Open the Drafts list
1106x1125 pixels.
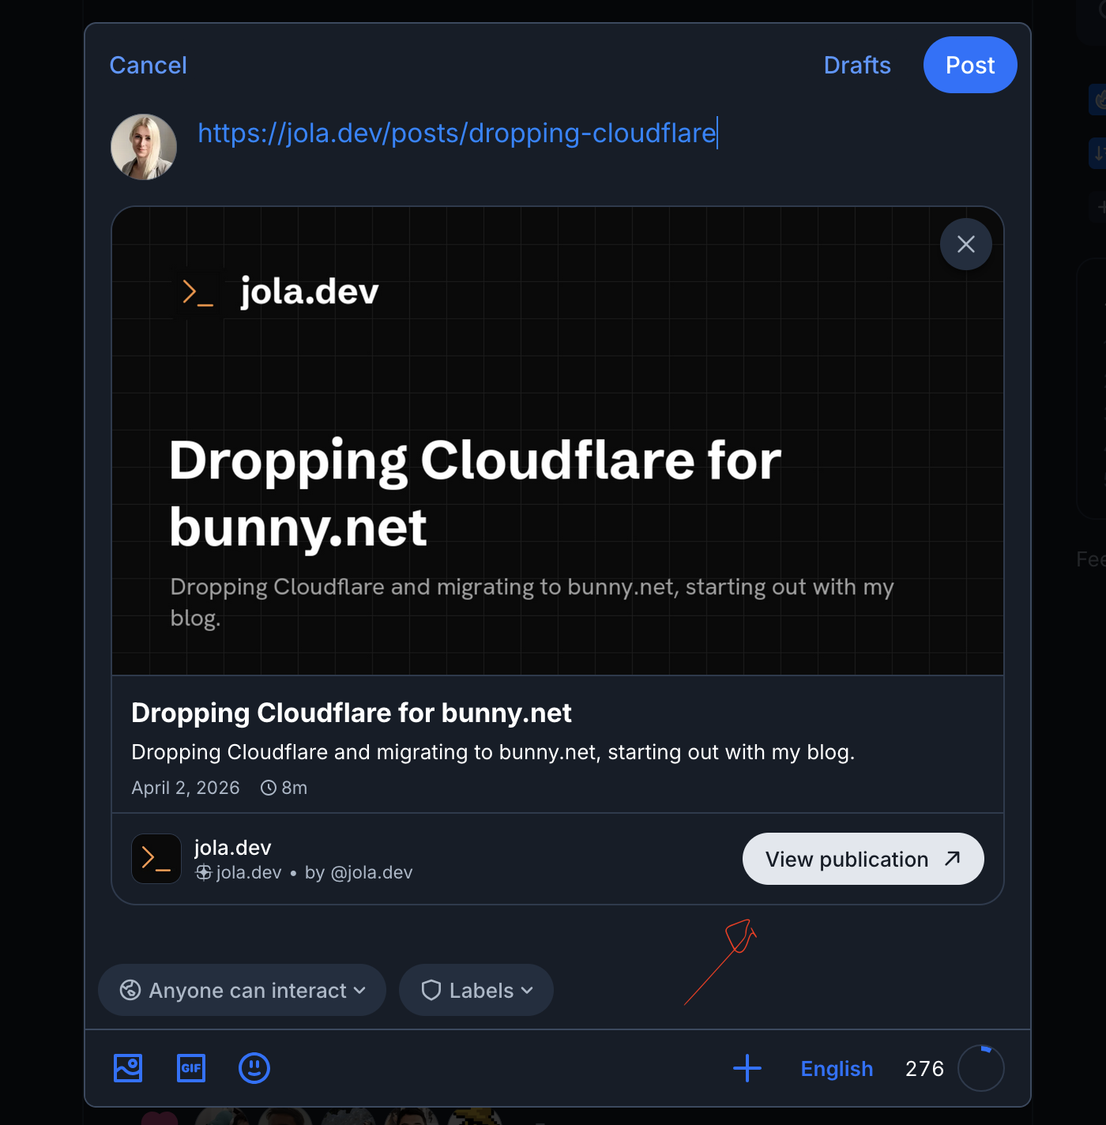tap(857, 65)
